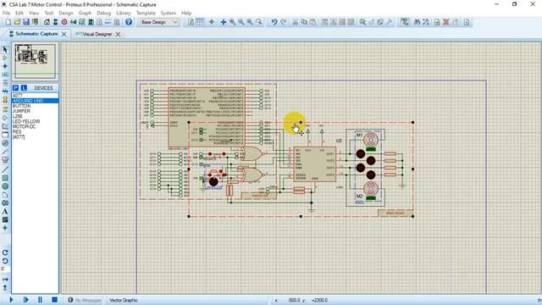This screenshot has height=305, width=542.
Task: Click the last magnifier (zoom area) icon
Action: (258, 22)
